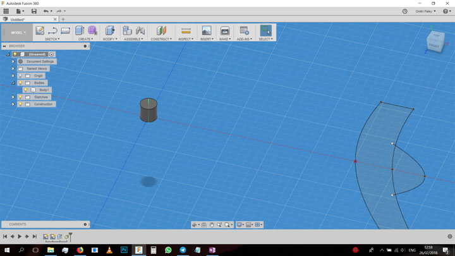Viewport: 455px width, 256px height.
Task: Open the CREATE menu
Action: pos(85,39)
